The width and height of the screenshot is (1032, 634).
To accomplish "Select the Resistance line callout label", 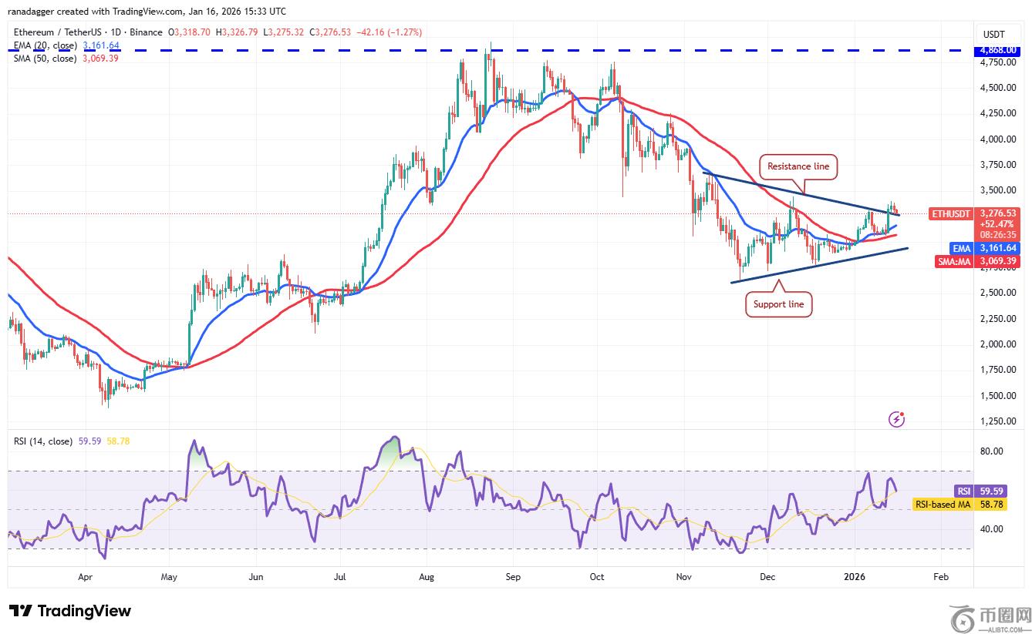I will tap(799, 166).
